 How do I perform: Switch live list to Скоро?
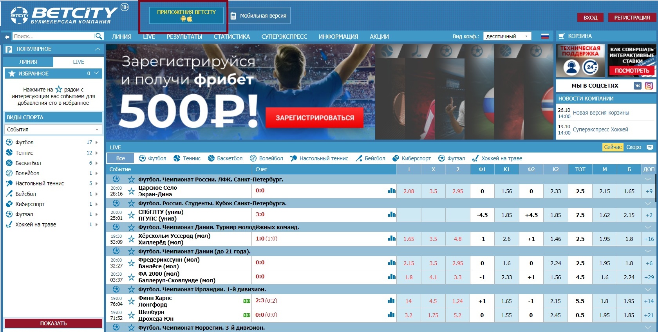point(634,147)
